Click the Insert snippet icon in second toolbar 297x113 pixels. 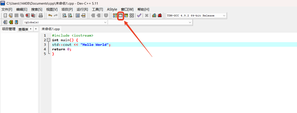pyautogui.click(x=5, y=22)
